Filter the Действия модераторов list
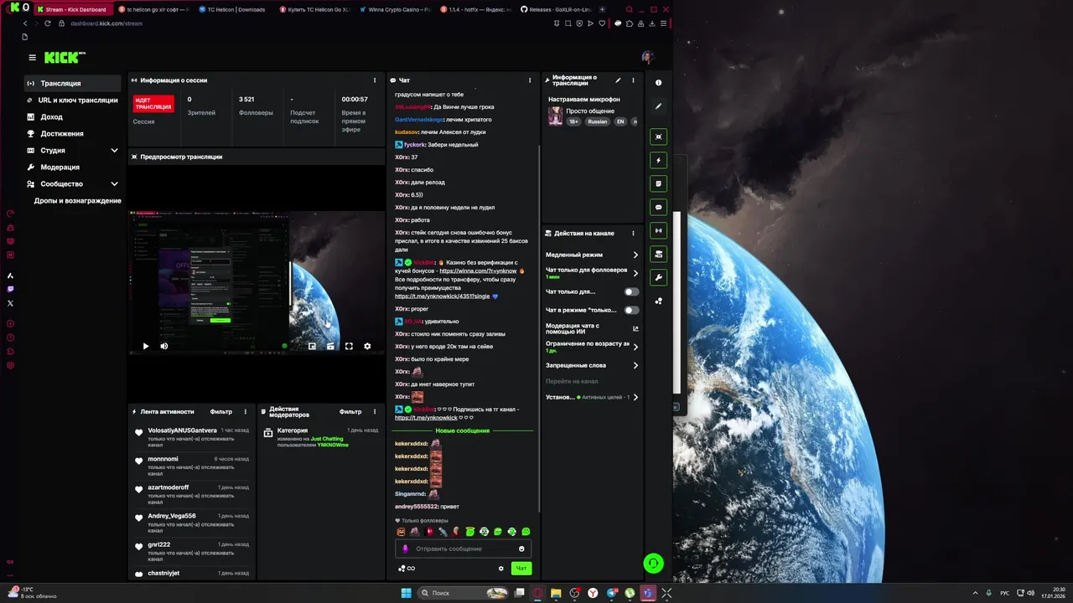 tap(350, 412)
